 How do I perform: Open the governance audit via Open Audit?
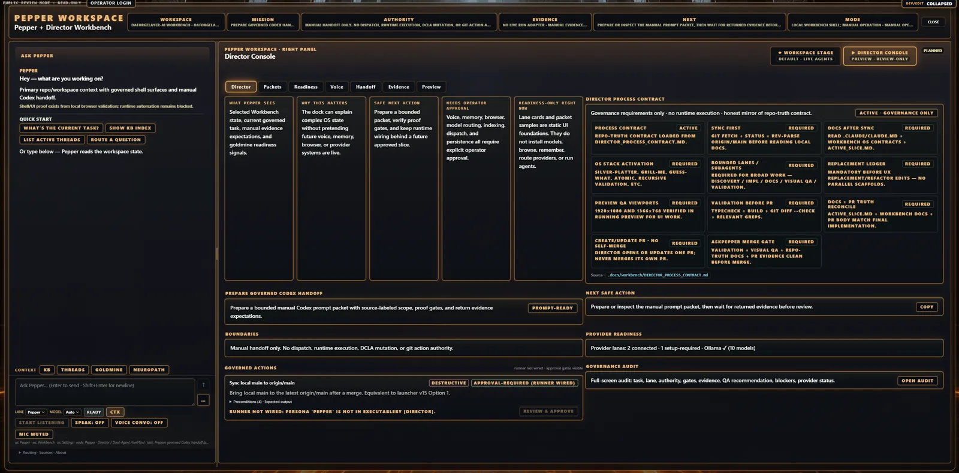(x=918, y=381)
